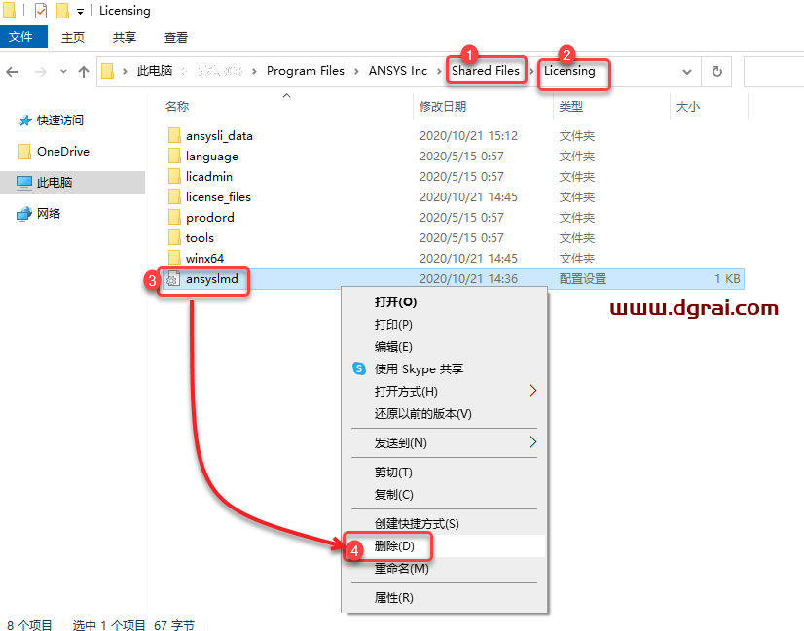Image resolution: width=804 pixels, height=631 pixels.
Task: Choose 编辑(E) in context menu
Action: pyautogui.click(x=444, y=347)
